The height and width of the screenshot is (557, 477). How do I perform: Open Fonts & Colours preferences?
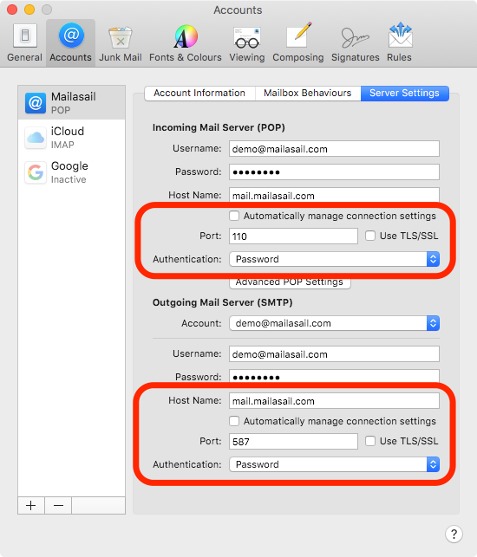click(x=186, y=43)
